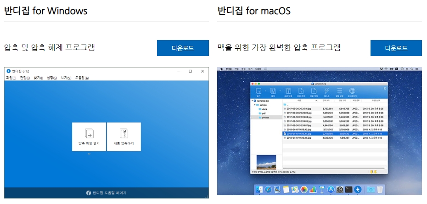Click the view toggle icon at toolbar right edge
Viewport: 427px width, 204px height.
tap(385, 88)
